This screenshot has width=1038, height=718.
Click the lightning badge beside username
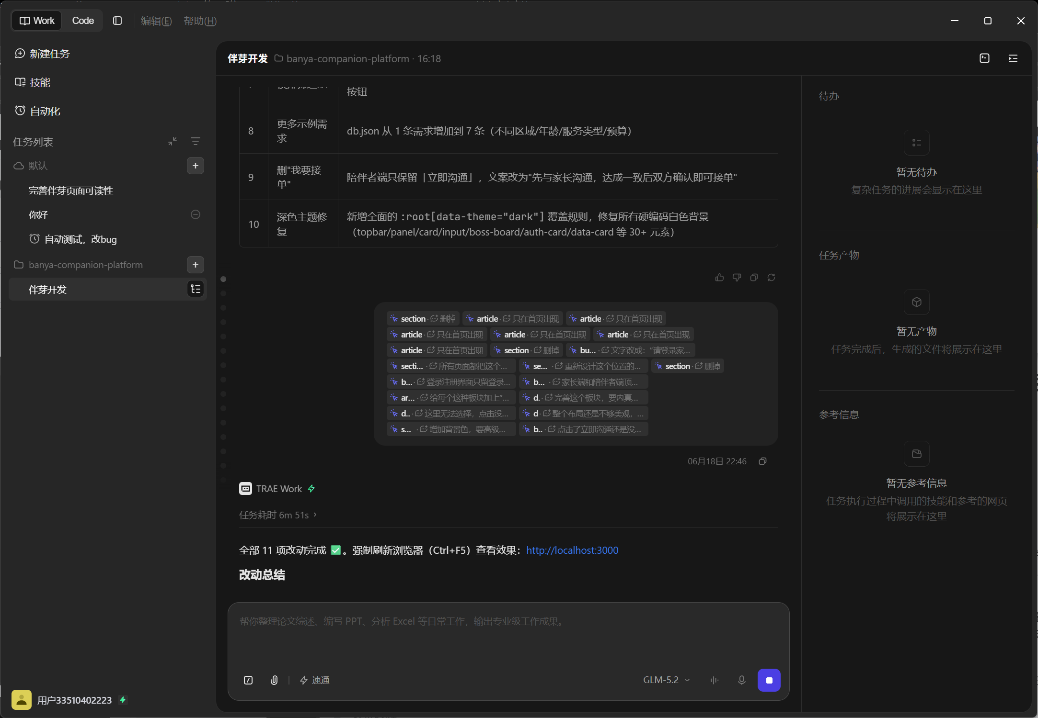123,700
